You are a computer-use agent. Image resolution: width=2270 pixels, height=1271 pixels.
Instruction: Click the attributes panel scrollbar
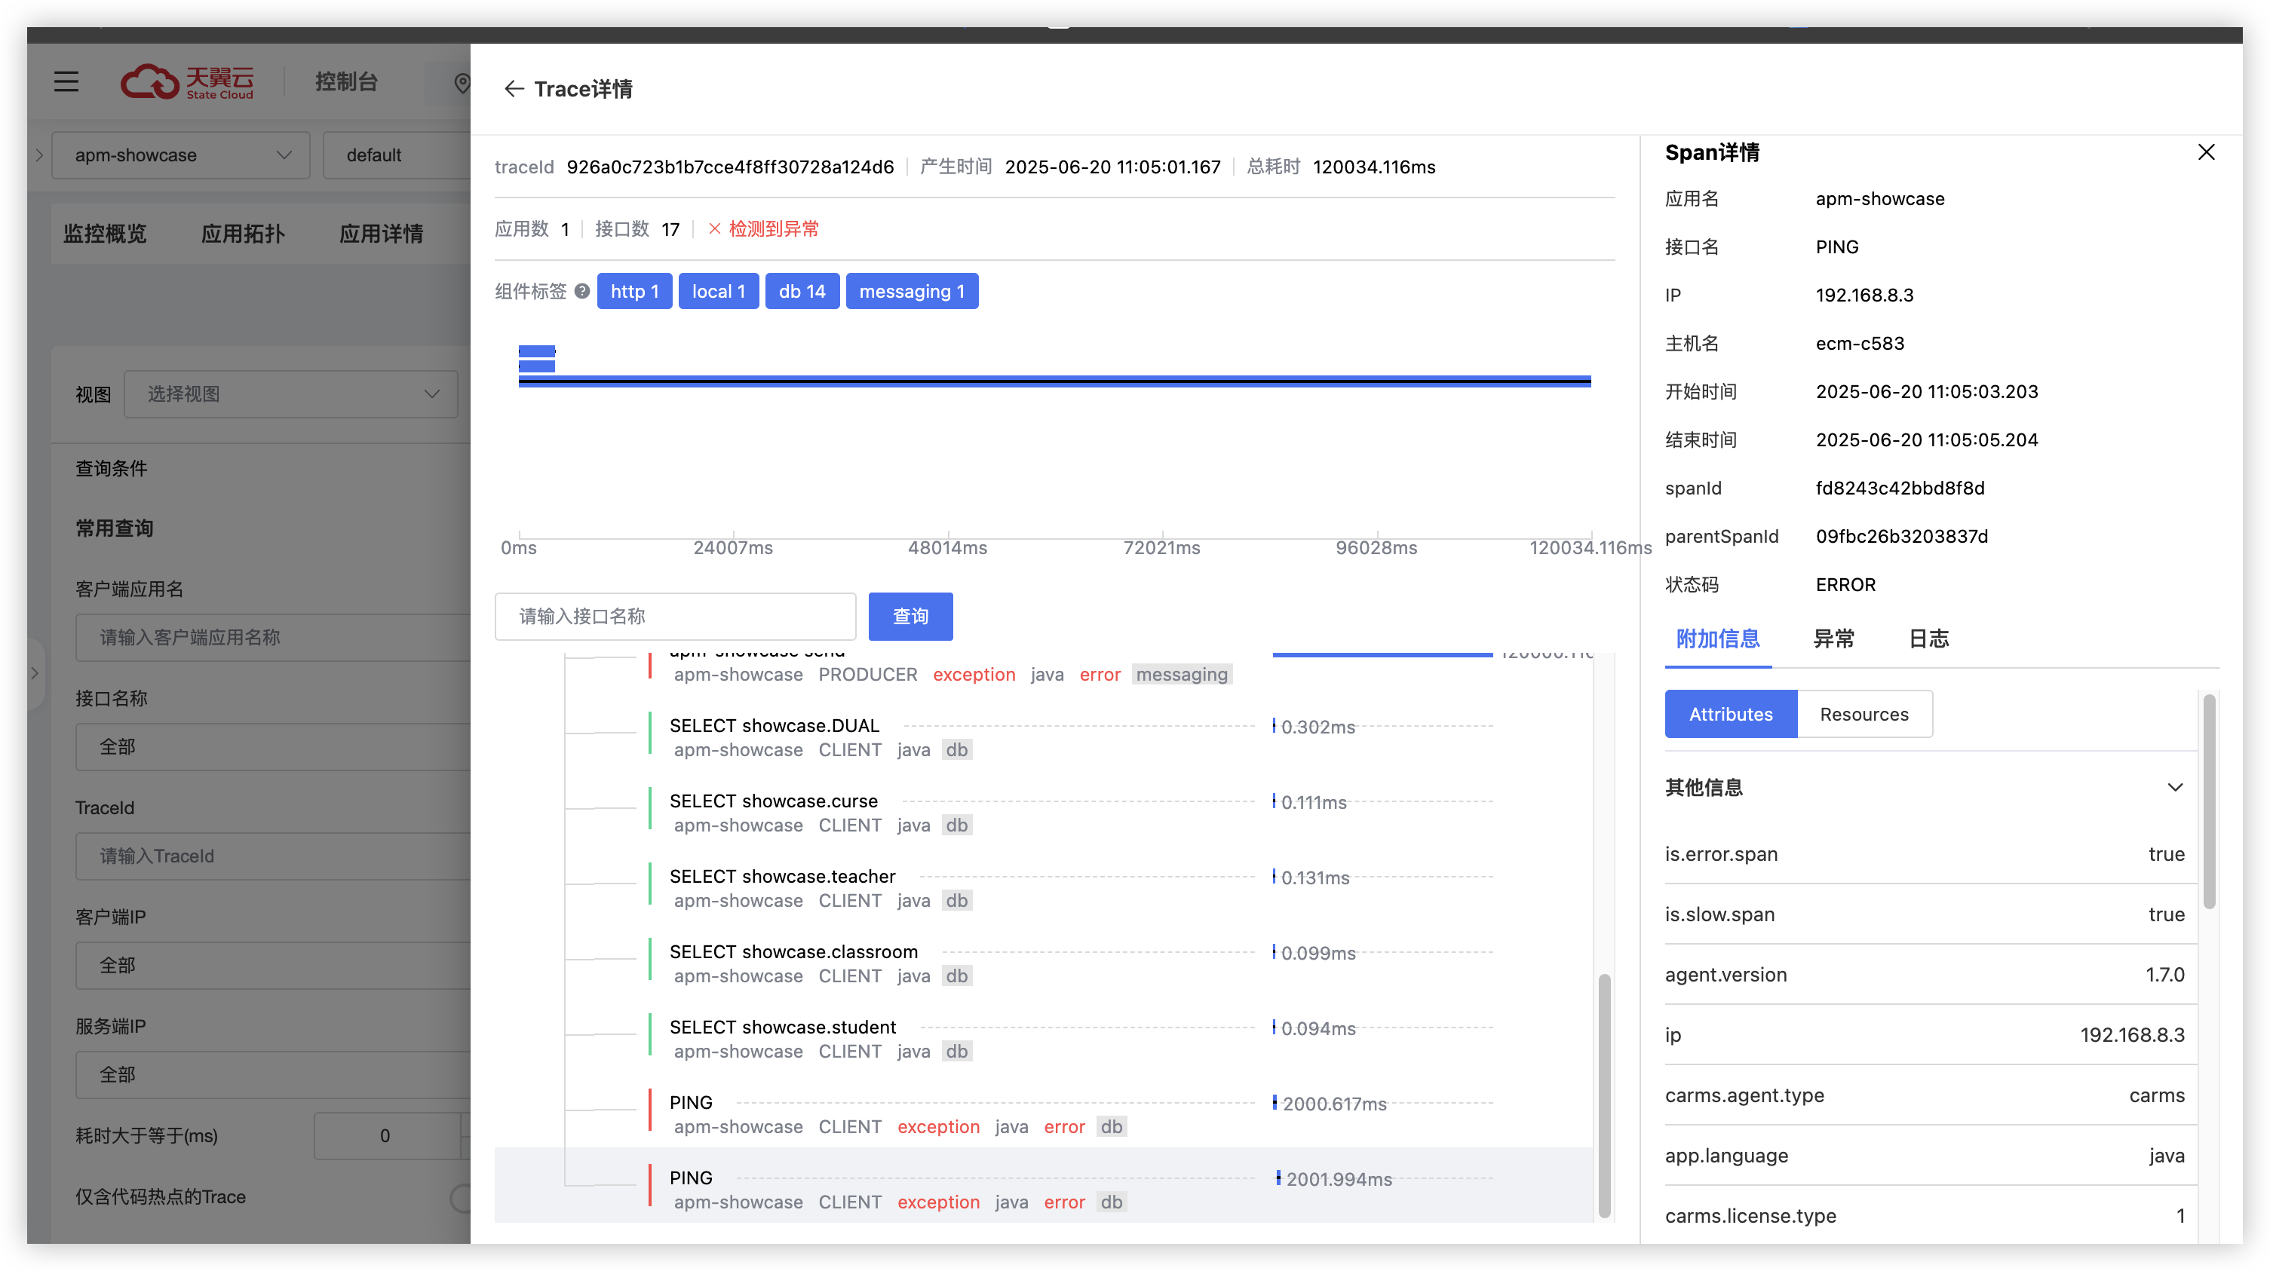tap(2209, 802)
